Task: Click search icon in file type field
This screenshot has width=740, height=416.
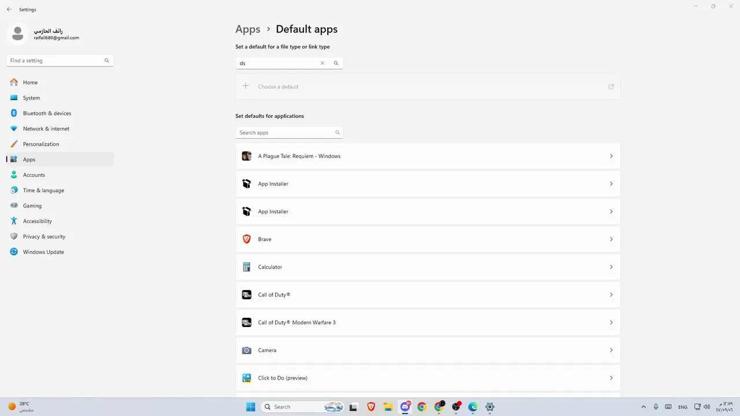Action: tap(336, 63)
